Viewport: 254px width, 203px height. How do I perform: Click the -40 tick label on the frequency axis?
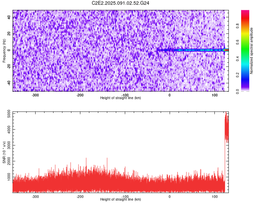[9, 83]
